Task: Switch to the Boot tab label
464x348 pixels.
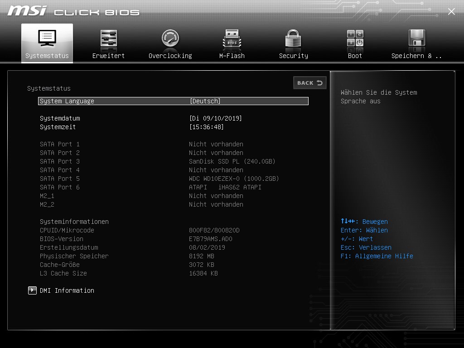Action: click(x=355, y=56)
